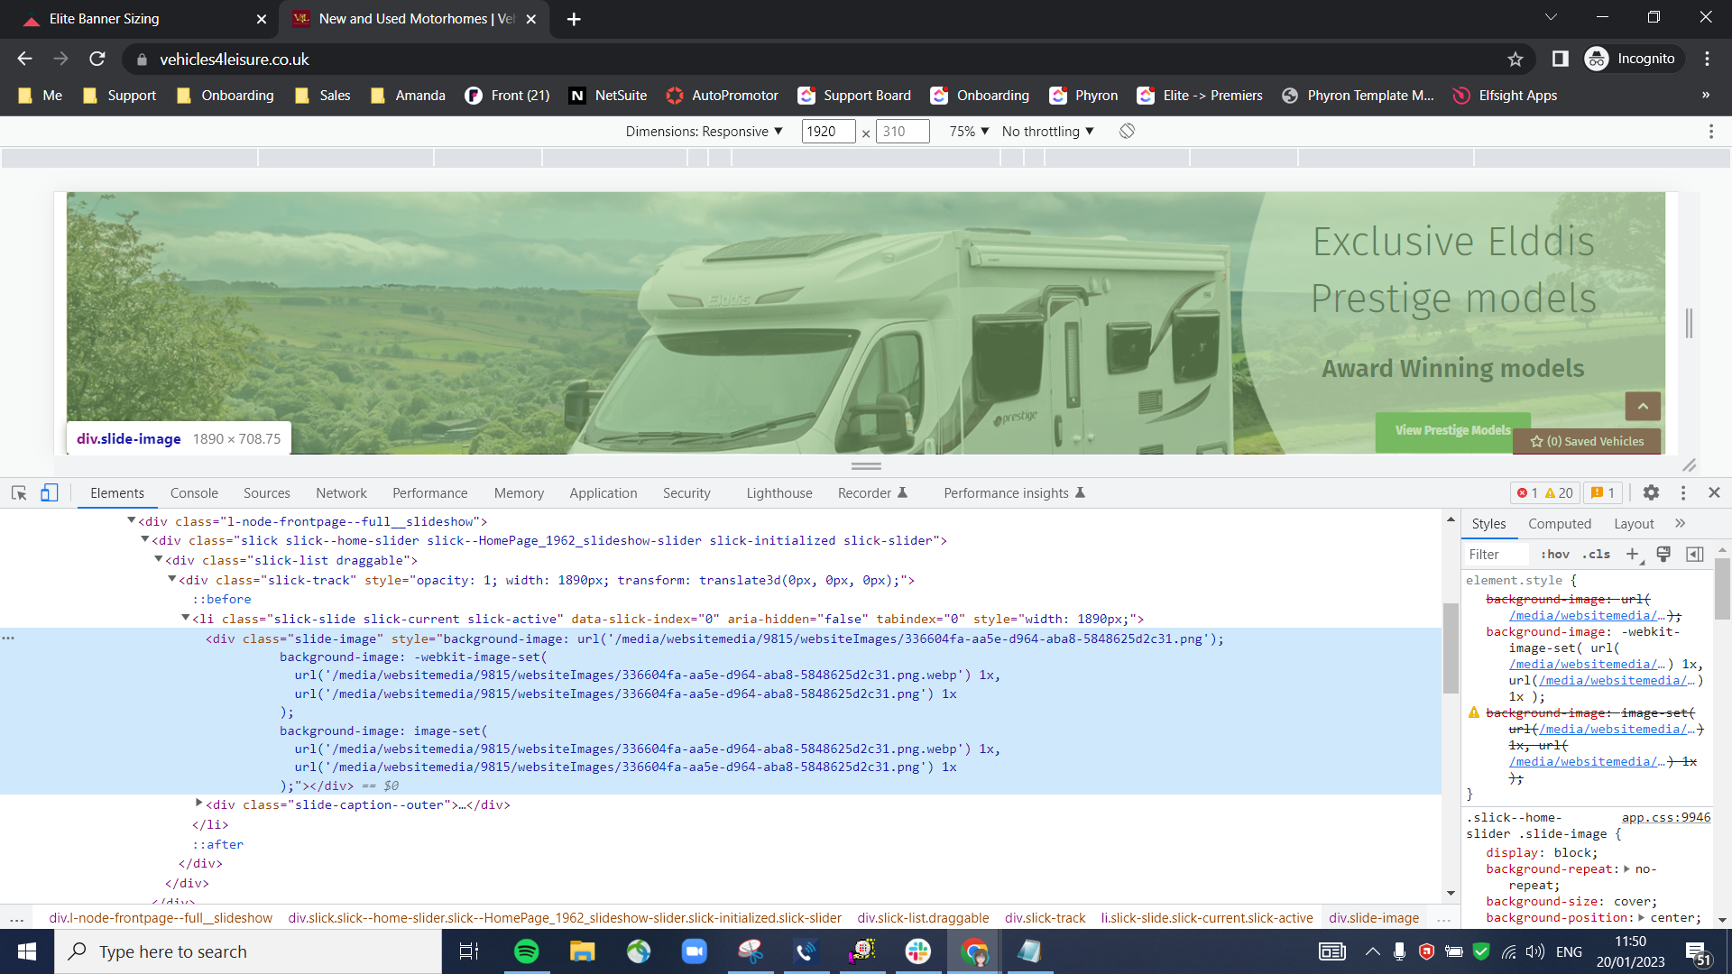Open Task View on the taskbar
Screen dimensions: 1732x974
point(469,951)
